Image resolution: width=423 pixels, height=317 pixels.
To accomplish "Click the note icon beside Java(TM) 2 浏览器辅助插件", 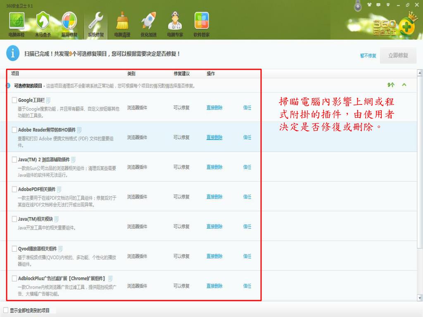I will [x=74, y=160].
